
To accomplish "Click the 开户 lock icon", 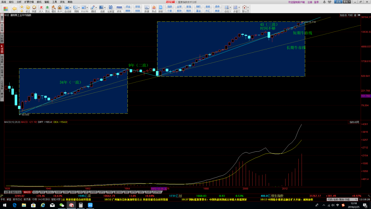I will coord(60,8).
